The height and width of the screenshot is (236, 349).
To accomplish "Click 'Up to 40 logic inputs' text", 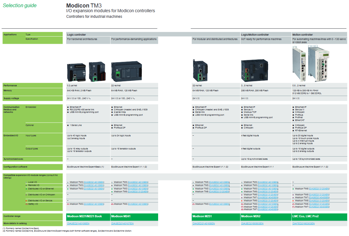I will [77, 136].
